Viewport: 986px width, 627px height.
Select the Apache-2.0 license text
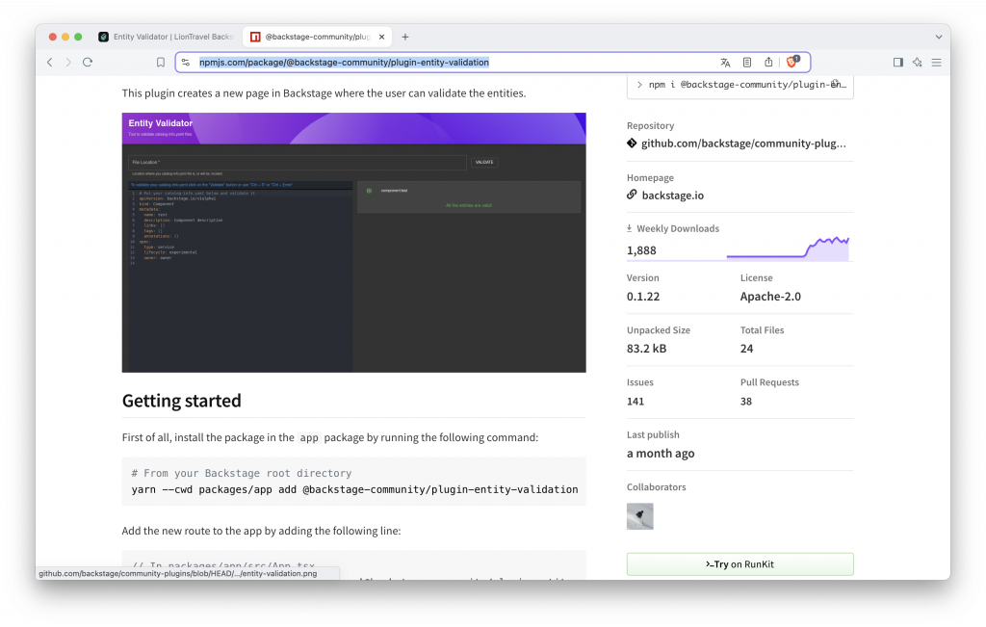tap(770, 297)
